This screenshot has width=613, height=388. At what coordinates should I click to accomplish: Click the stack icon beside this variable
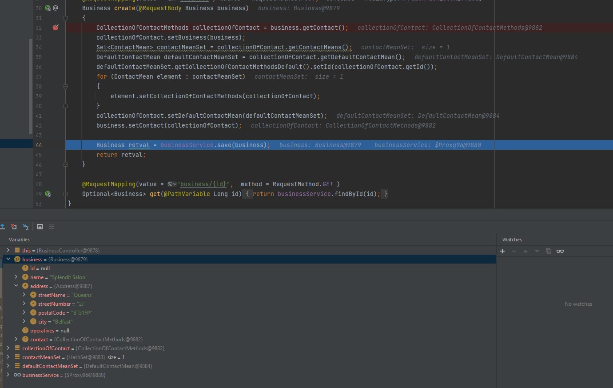17,251
